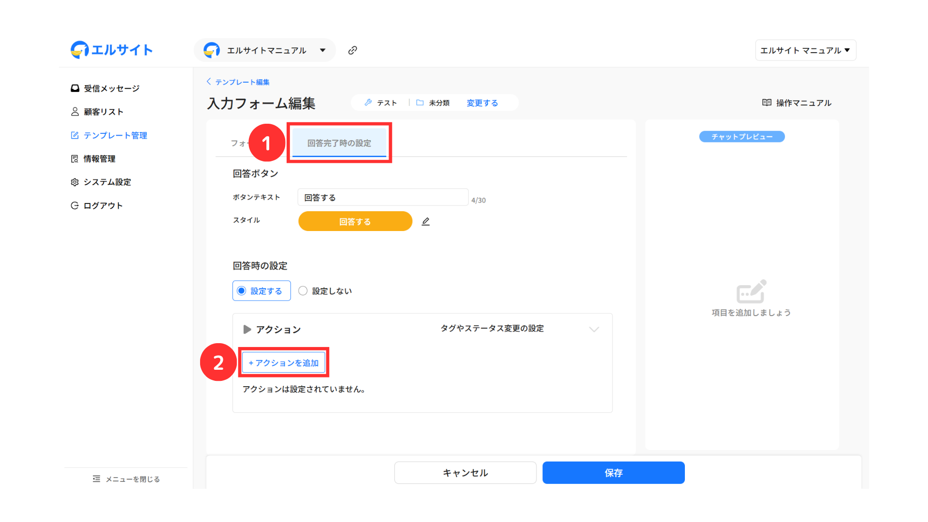Screen dimensions: 928x522
Task: Click the pencil edit icon beside style button
Action: [x=425, y=221]
